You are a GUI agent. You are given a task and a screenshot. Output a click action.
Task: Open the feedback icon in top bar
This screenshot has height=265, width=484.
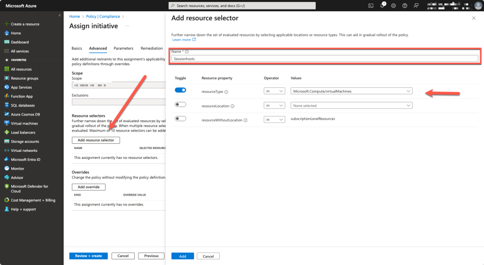point(416,6)
